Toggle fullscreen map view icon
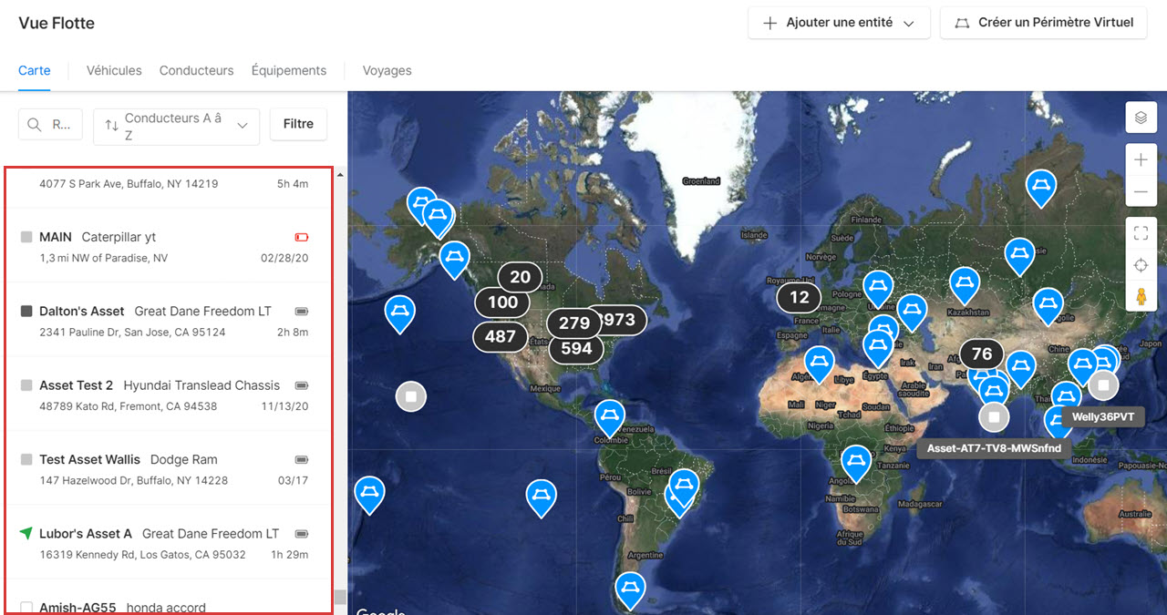Screen dimensions: 1167x615 coord(1140,232)
